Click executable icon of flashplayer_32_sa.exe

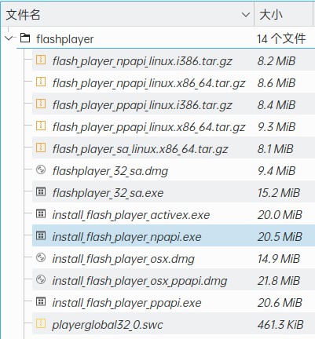pyautogui.click(x=41, y=192)
